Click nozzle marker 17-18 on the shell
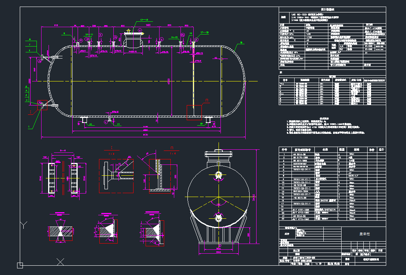This screenshot has height=275, width=406. tap(204, 32)
